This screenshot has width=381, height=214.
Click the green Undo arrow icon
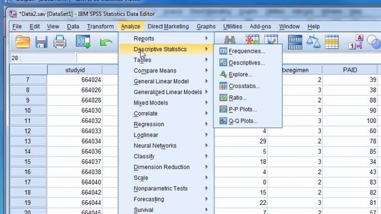(x=106, y=43)
